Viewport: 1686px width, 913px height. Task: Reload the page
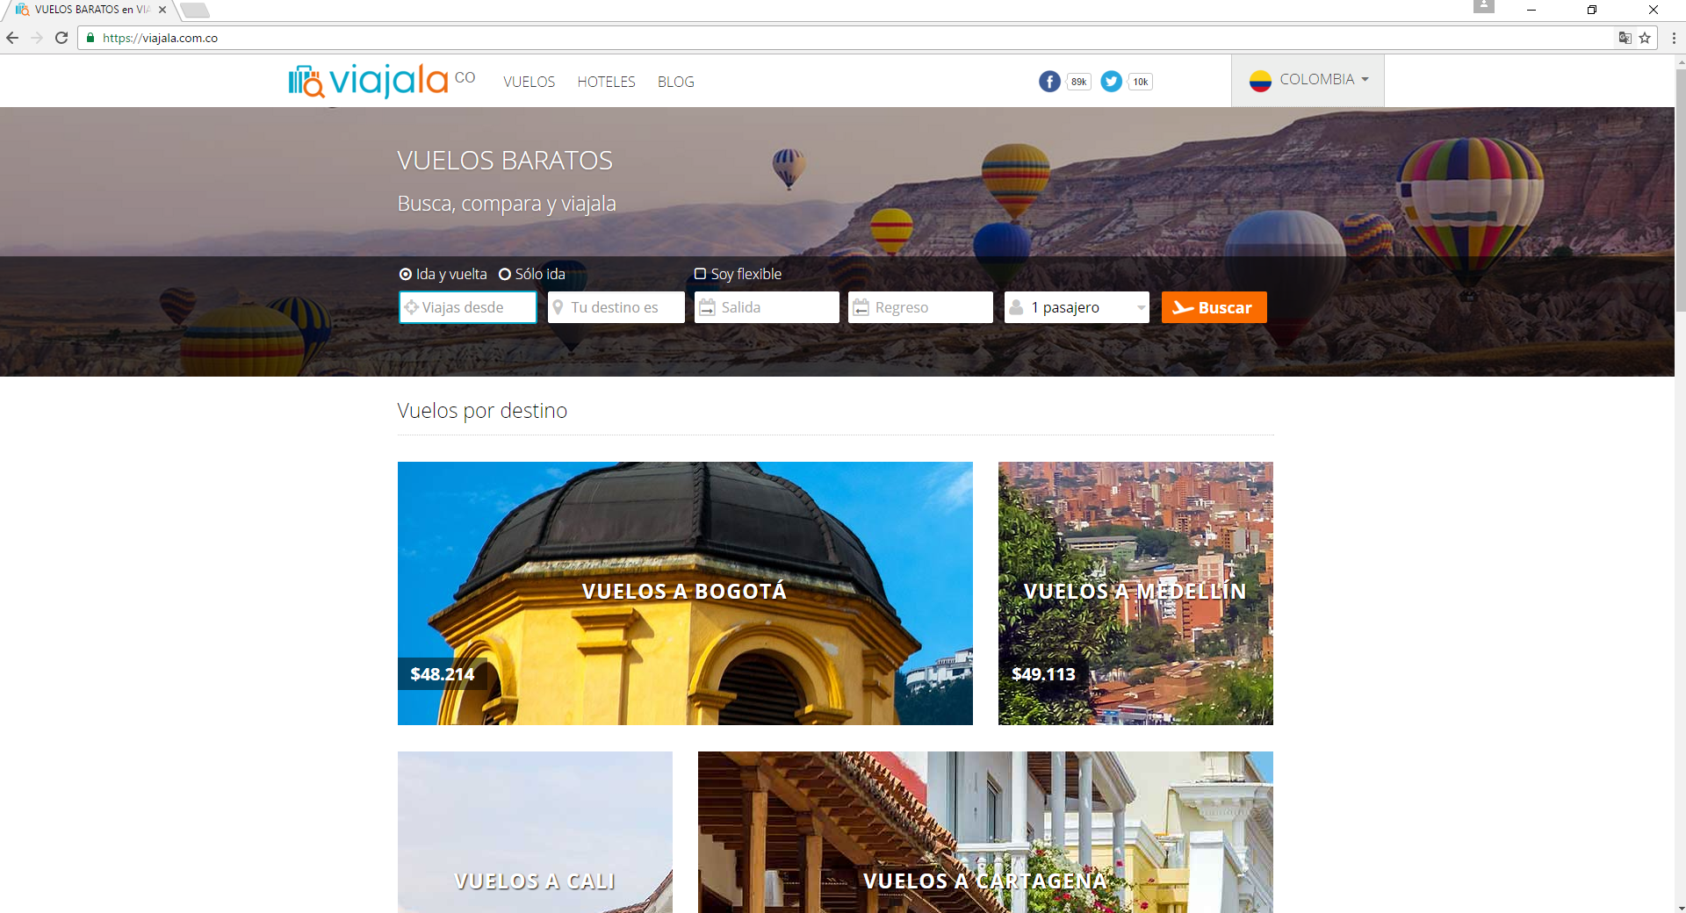(x=61, y=38)
